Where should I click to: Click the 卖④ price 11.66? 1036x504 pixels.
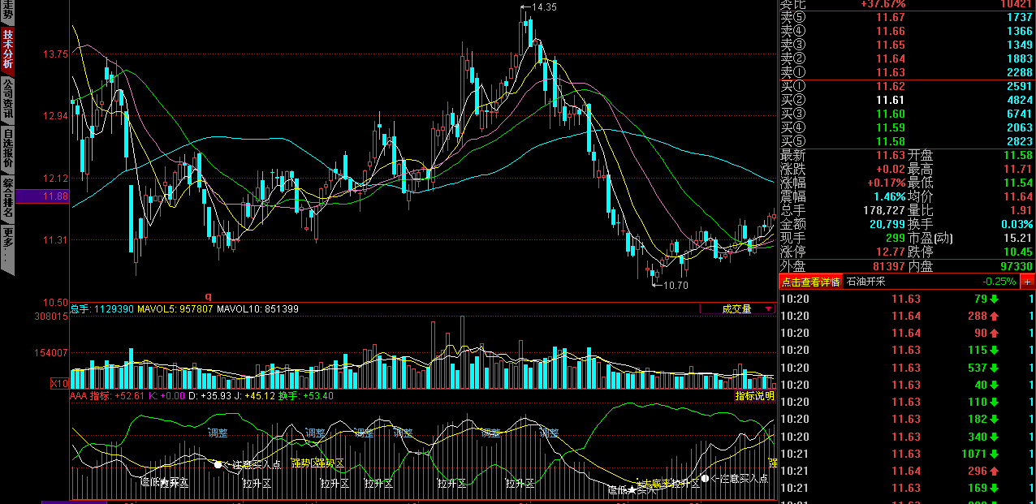[x=891, y=31]
